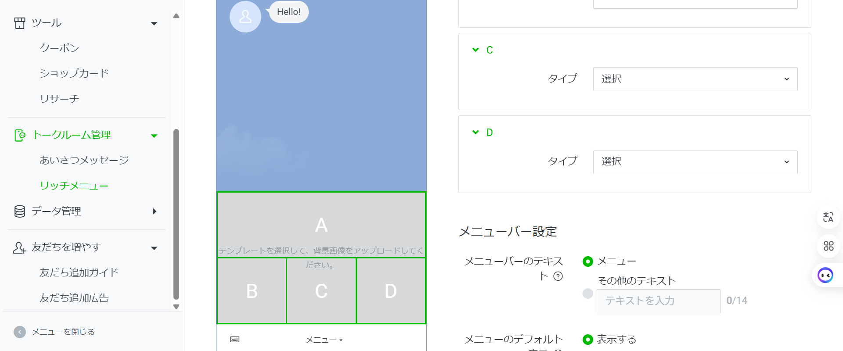Open the クーポン link in sidebar
This screenshot has width=843, height=351.
[x=59, y=48]
